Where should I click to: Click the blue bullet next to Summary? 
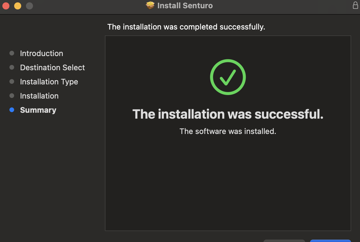click(12, 110)
